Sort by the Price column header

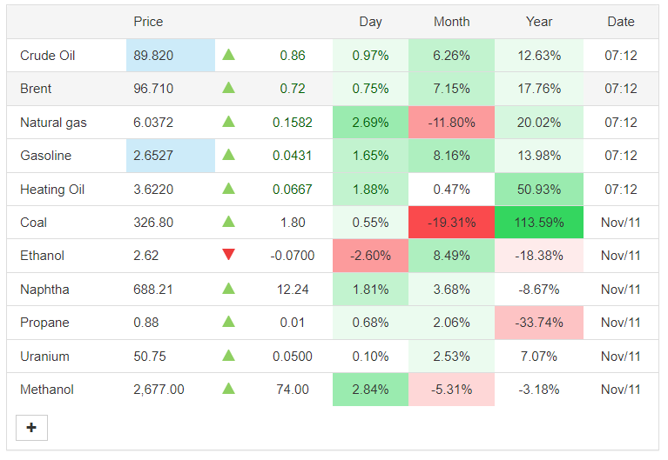pos(148,22)
